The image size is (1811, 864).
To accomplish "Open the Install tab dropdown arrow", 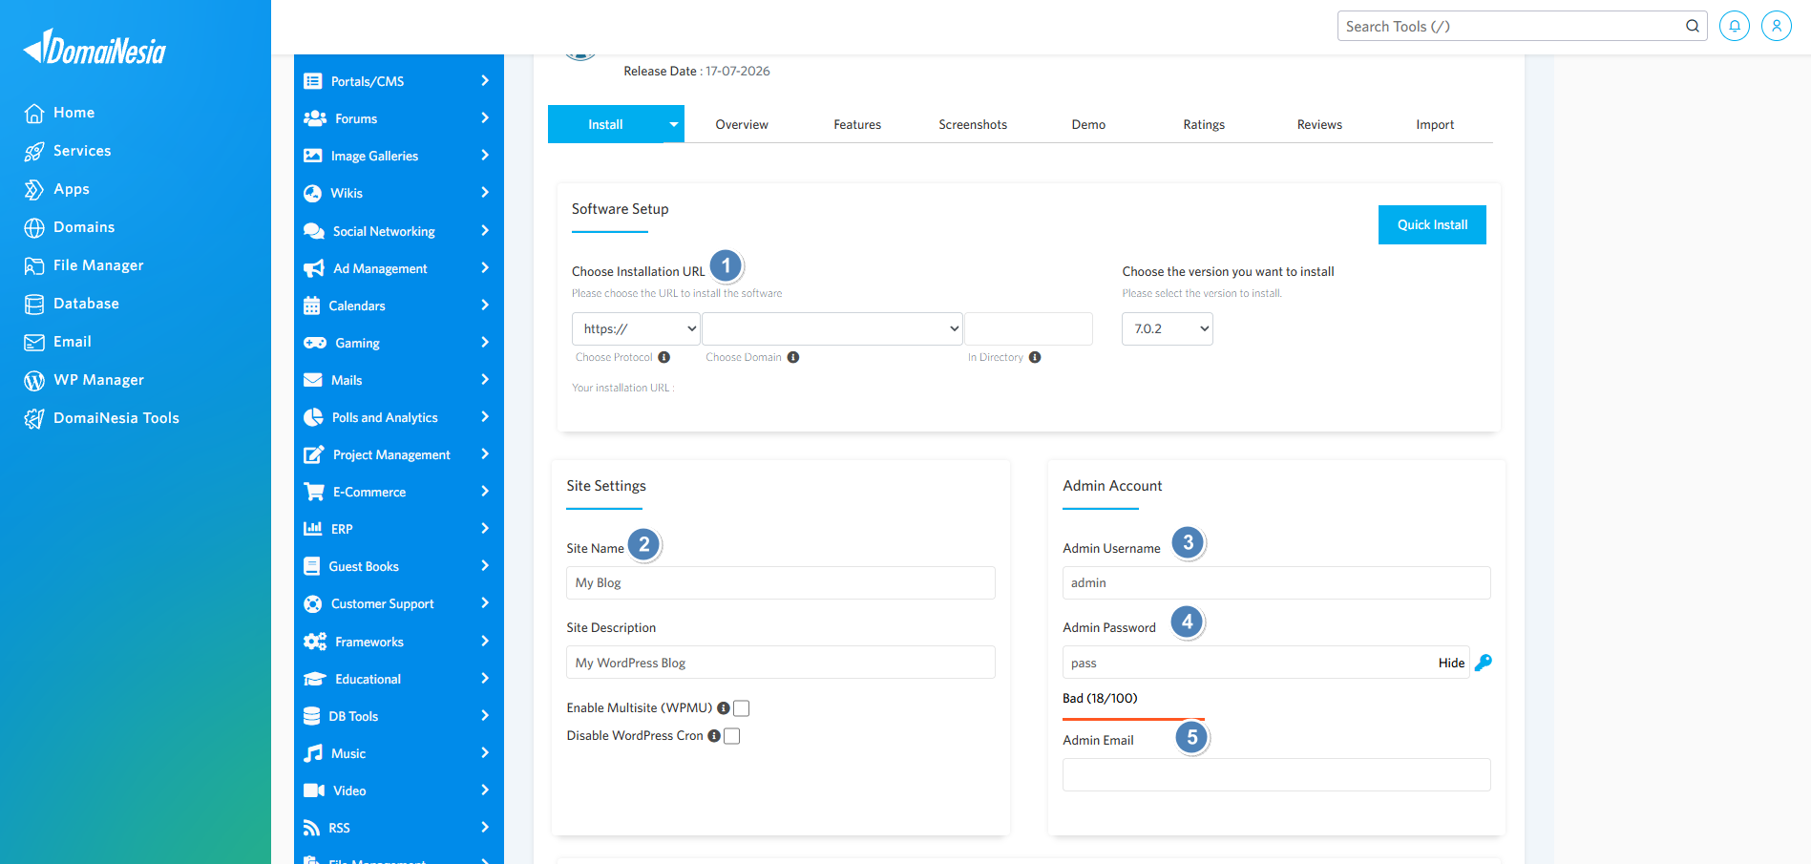I will [x=674, y=124].
